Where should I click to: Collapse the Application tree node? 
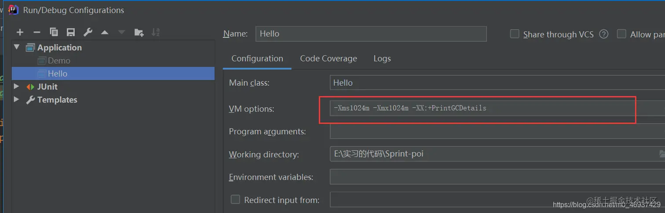[17, 47]
